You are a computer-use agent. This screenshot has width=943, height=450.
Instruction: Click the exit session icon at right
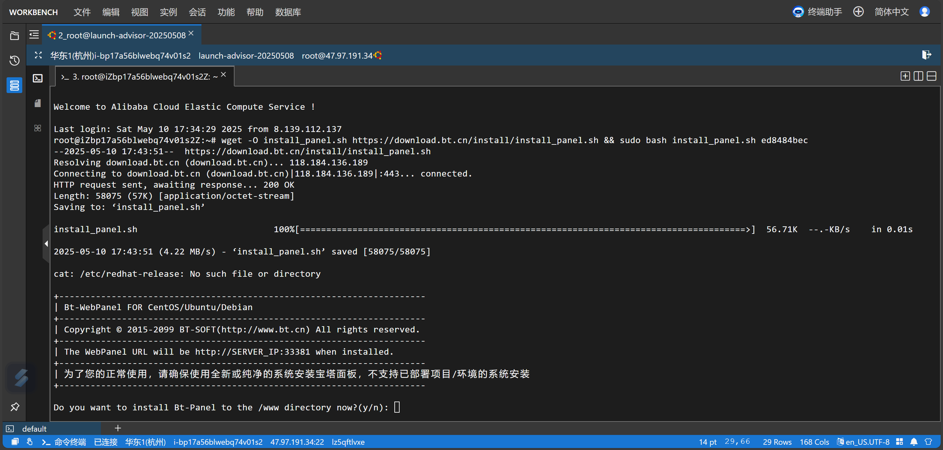coord(926,55)
